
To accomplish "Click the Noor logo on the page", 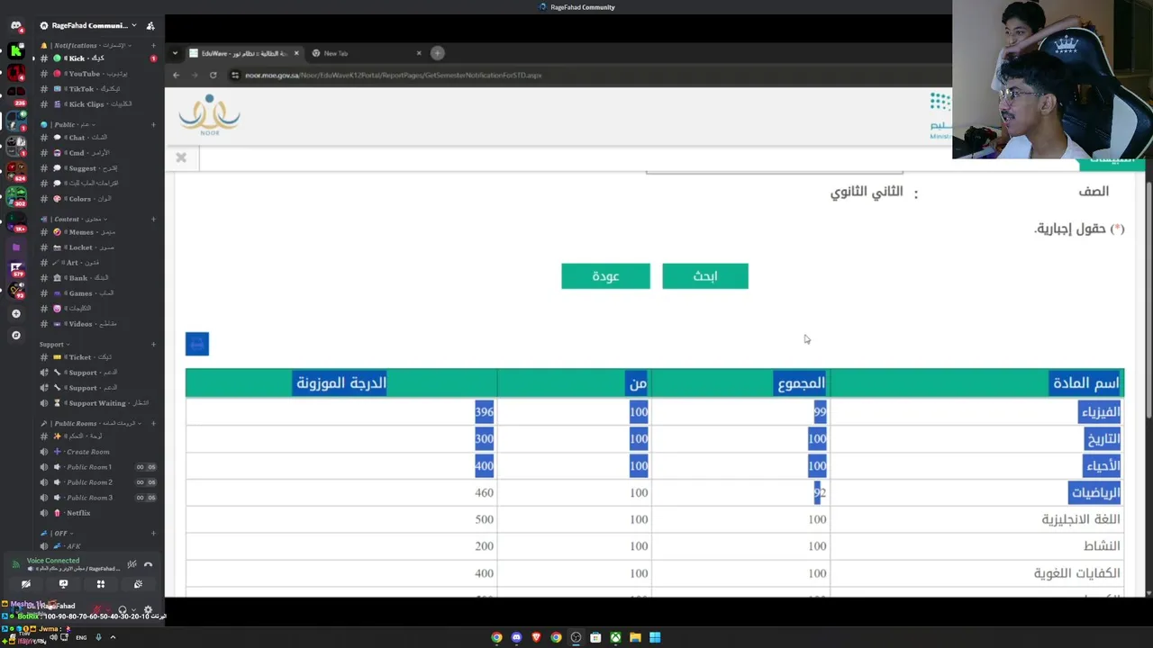I will tap(209, 114).
